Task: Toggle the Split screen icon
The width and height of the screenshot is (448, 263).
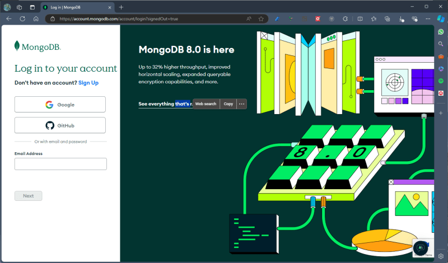Action: [x=360, y=19]
